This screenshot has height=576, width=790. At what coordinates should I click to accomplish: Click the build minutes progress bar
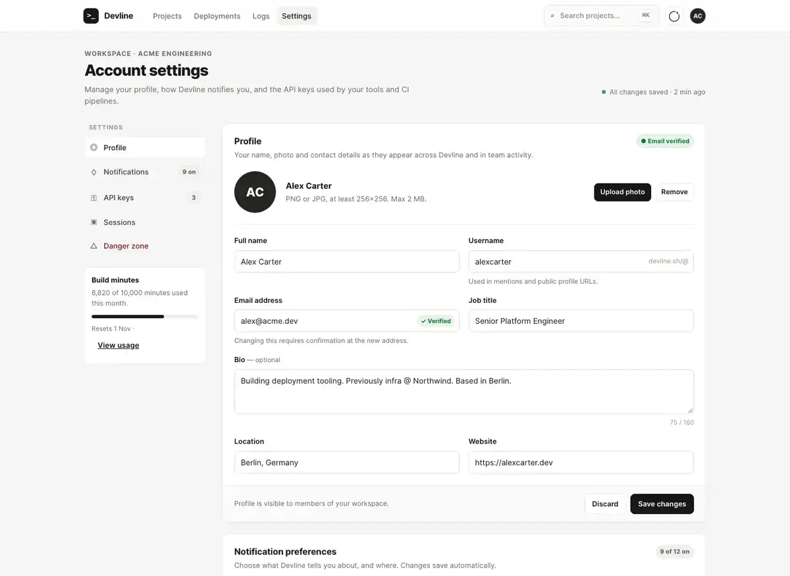click(x=145, y=317)
